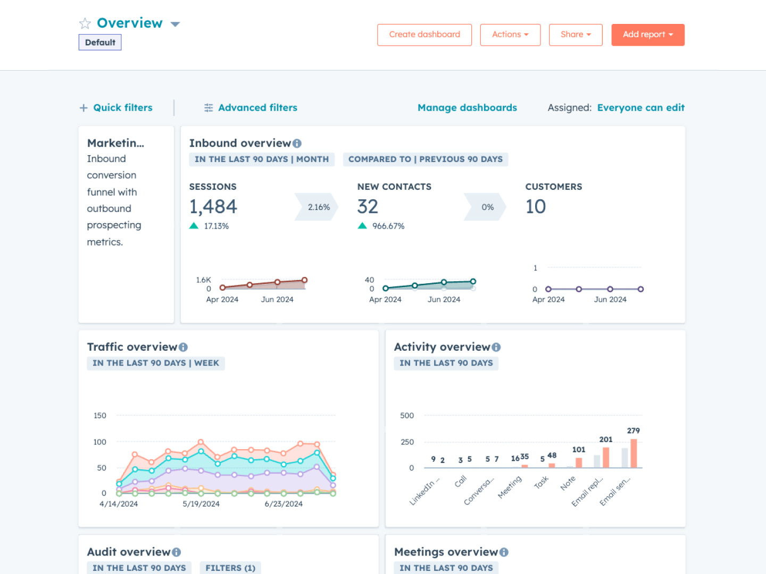Click the Advanced filters sliders icon
Screen dimensions: 766x574
point(209,108)
